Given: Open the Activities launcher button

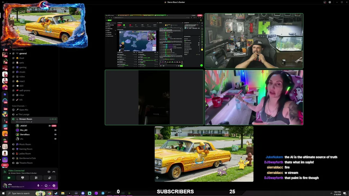Looking at the screenshot, I should pyautogui.click(x=36, y=178).
